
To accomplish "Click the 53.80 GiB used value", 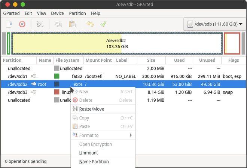I will [x=182, y=85].
